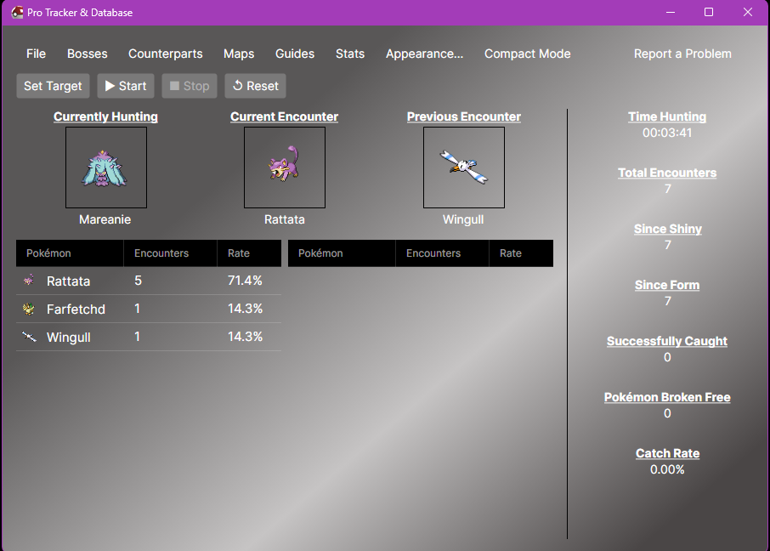770x551 pixels.
Task: Click the 00:03:41 timer value
Action: 667,133
